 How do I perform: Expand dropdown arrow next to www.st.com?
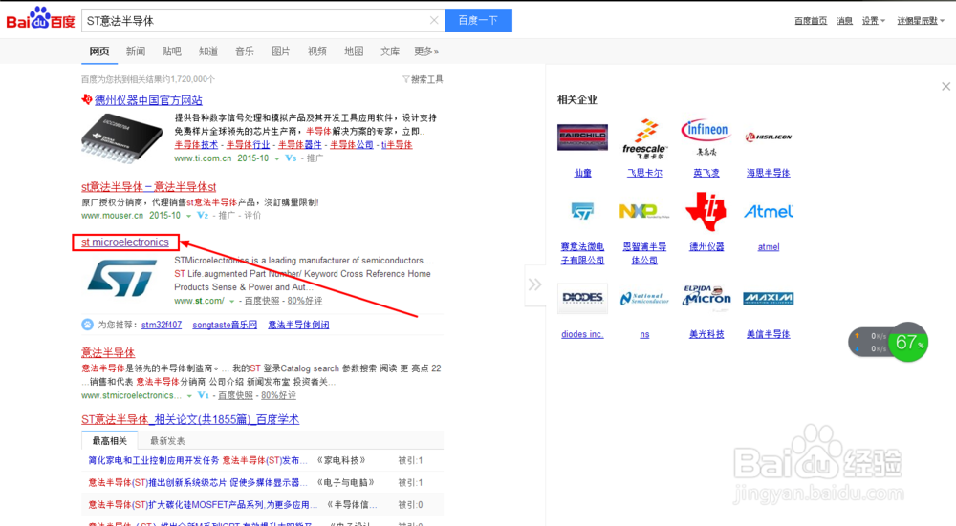tap(231, 302)
